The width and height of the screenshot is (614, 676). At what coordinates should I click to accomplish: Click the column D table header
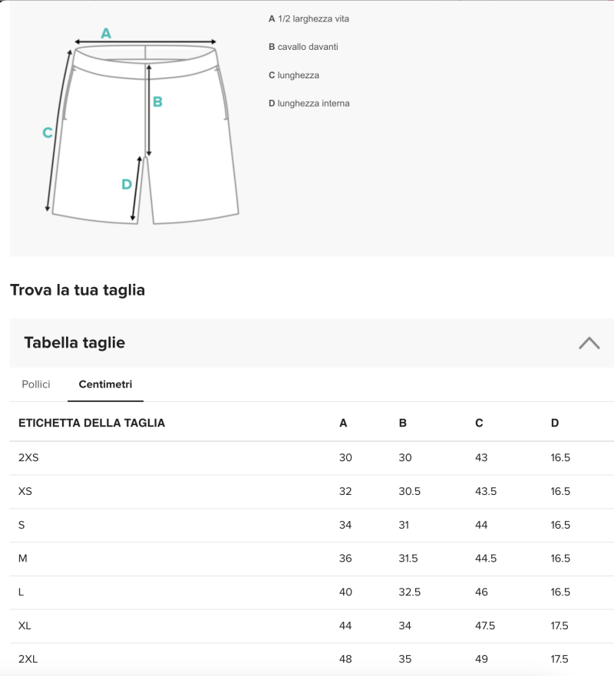tap(555, 423)
